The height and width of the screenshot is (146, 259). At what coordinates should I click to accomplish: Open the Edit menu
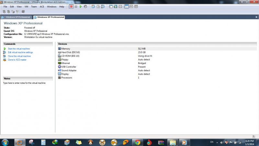(12, 6)
